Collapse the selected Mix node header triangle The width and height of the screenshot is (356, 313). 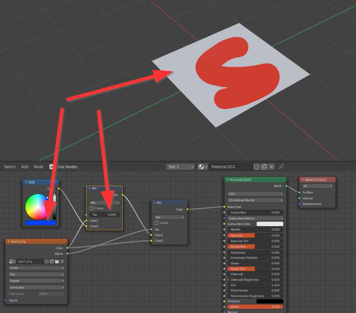point(90,189)
